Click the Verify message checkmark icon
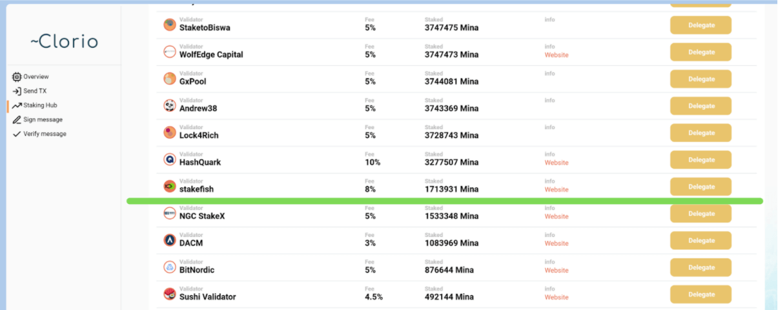 coord(17,134)
